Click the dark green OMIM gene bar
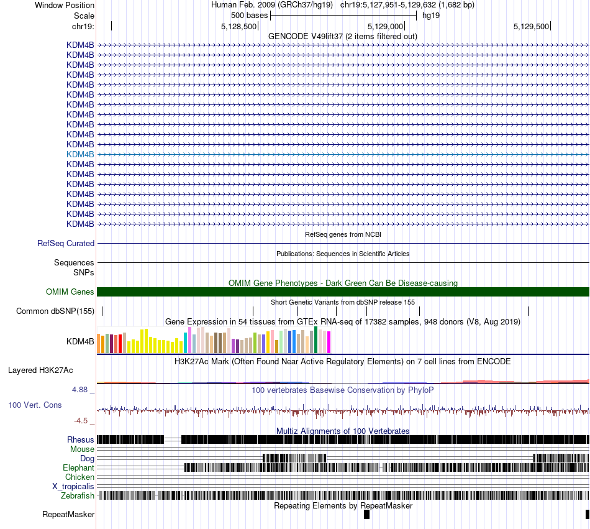Screen dimensions: 590x529 pos(343,292)
